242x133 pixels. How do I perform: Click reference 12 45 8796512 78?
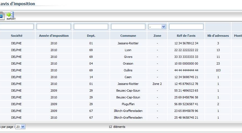(186, 84)
